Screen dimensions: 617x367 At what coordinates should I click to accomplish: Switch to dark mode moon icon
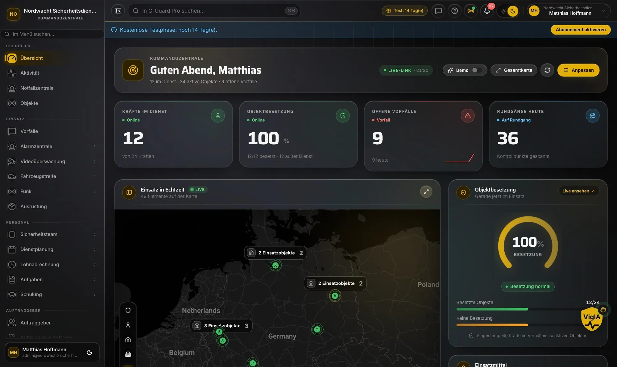point(513,11)
